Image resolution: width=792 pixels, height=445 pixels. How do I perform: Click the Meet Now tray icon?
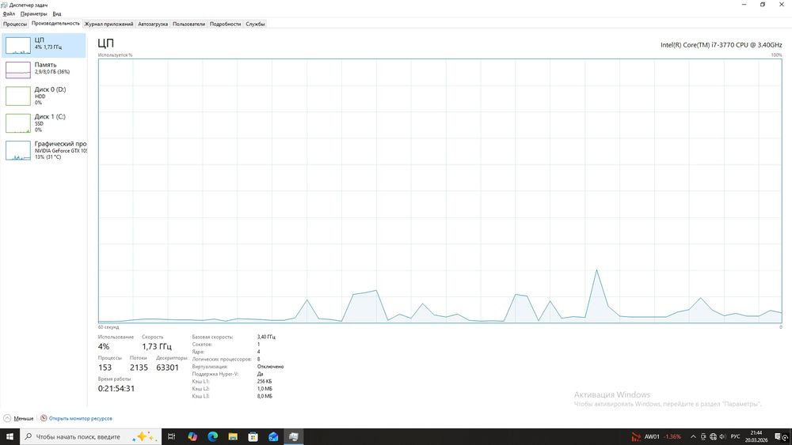click(x=703, y=436)
